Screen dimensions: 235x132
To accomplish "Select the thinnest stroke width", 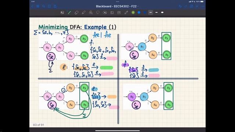I will click(x=151, y=12).
